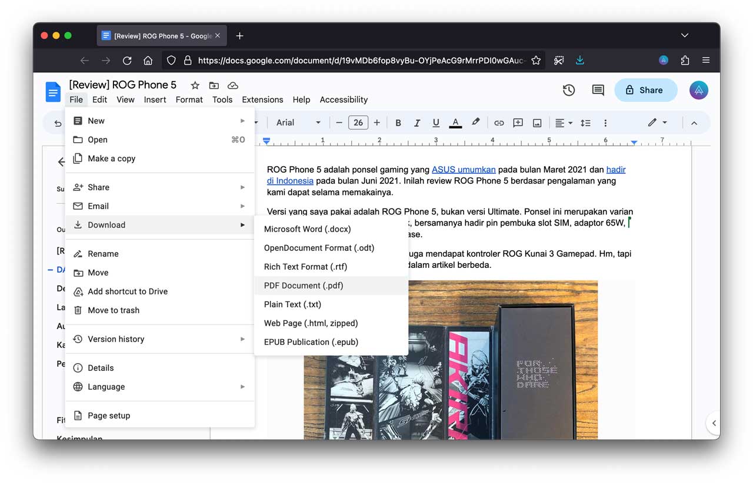Toggle underline formatting

click(436, 123)
